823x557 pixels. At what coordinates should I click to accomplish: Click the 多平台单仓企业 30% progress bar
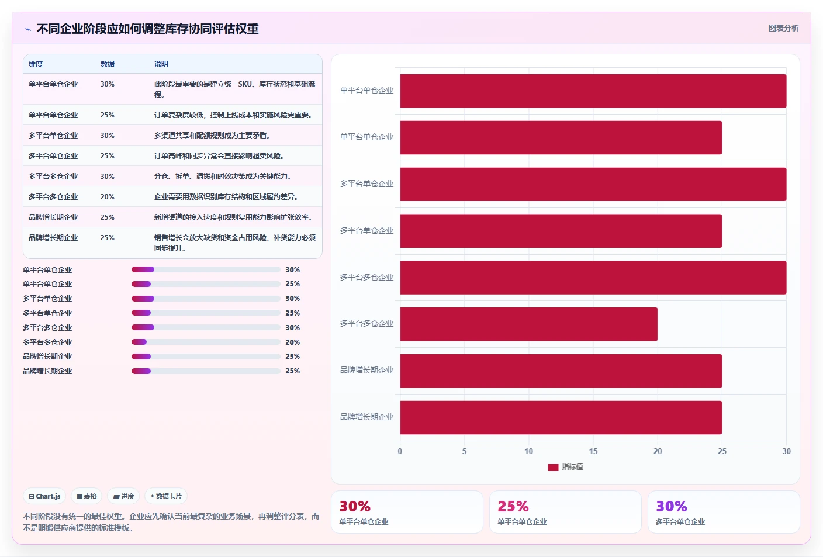(206, 299)
